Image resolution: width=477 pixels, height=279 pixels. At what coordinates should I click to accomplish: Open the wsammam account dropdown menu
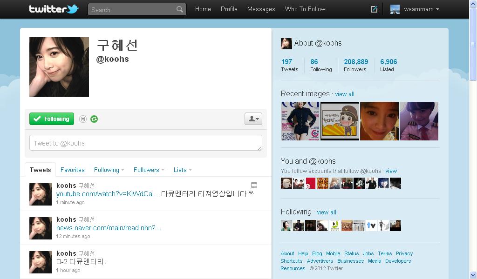(422, 9)
